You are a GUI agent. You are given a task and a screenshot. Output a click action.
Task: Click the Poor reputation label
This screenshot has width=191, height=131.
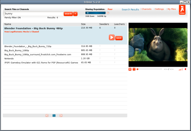click(110, 9)
